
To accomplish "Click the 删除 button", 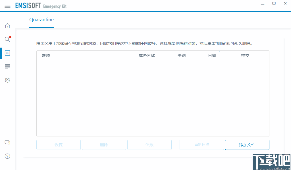I will pos(104,144).
